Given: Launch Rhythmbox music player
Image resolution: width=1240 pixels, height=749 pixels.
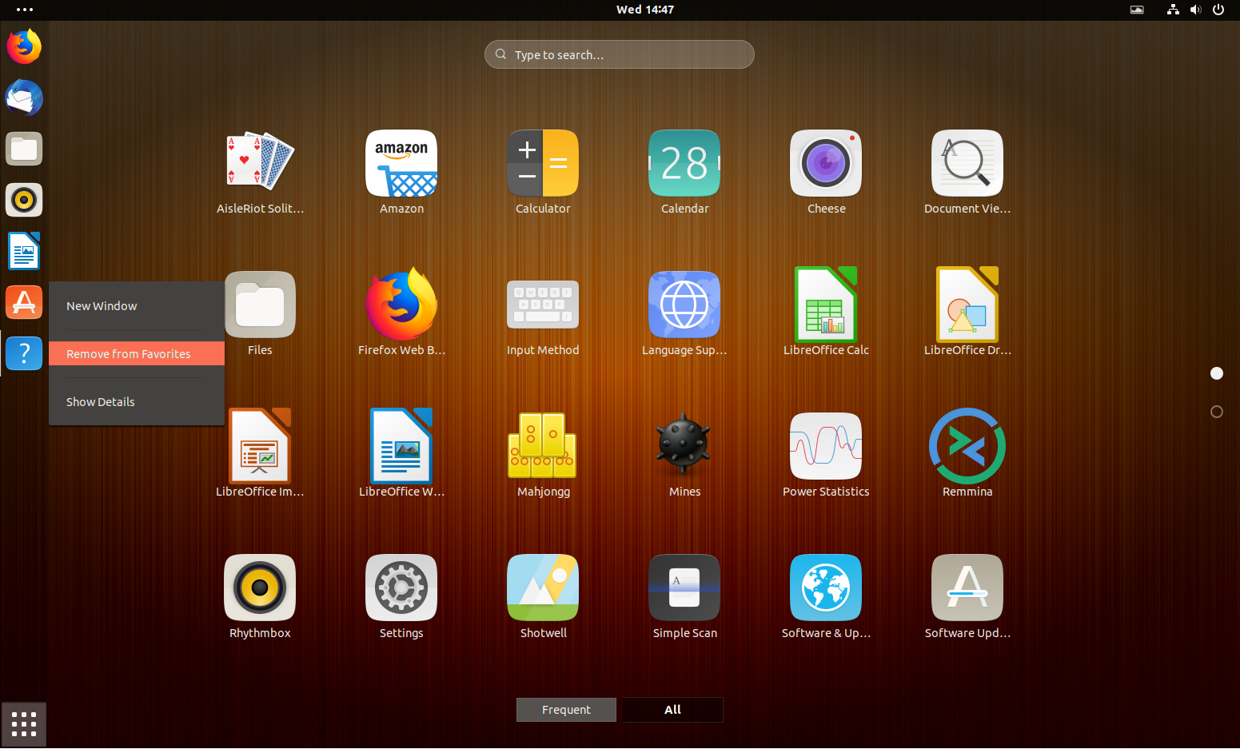Looking at the screenshot, I should (260, 588).
